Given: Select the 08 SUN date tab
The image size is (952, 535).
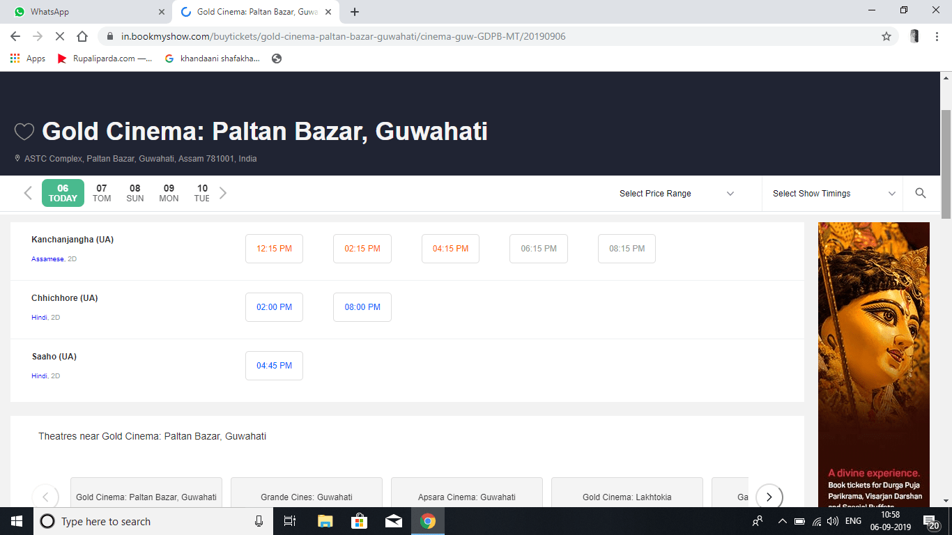Looking at the screenshot, I should (135, 193).
